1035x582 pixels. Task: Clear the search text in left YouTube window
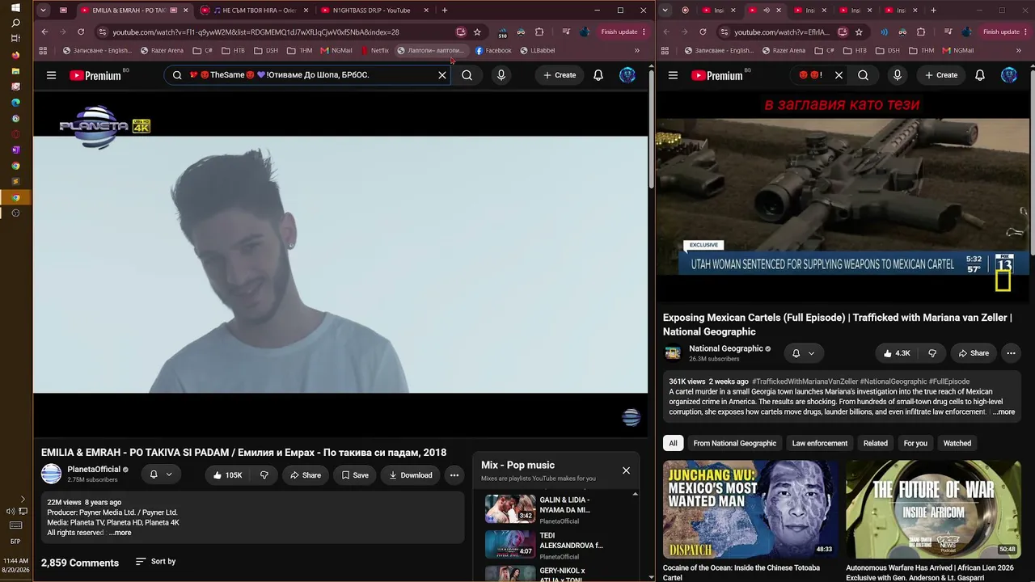coord(442,75)
